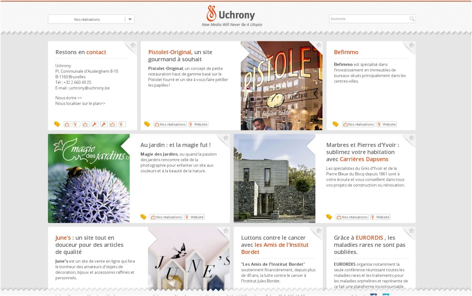Open the Pistolet Original shop window photo
472x296 pixels.
pyautogui.click(x=281, y=86)
